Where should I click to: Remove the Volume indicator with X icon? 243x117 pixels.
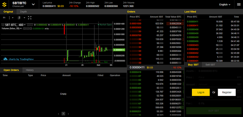[x=31, y=28]
